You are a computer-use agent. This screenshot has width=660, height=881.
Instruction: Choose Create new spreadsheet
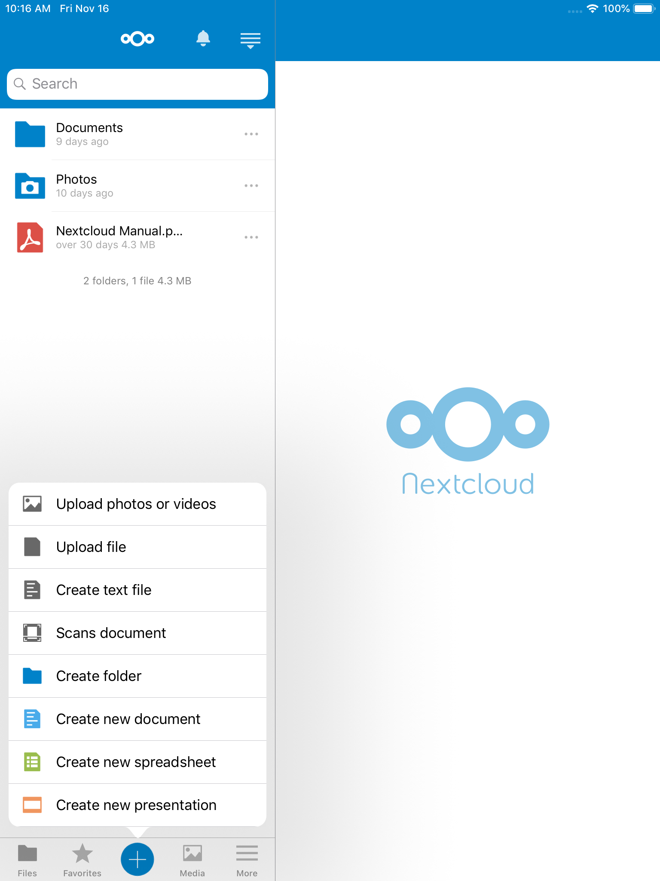click(137, 762)
